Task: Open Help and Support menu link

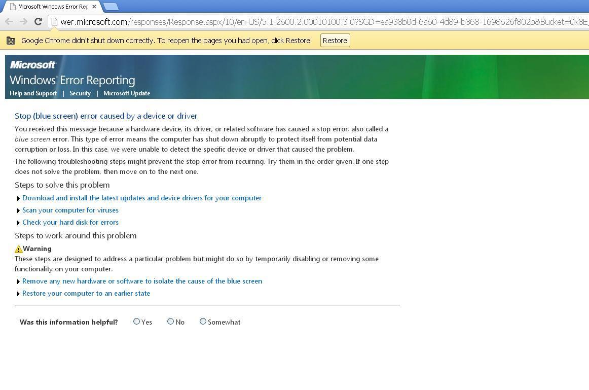Action: [x=33, y=93]
